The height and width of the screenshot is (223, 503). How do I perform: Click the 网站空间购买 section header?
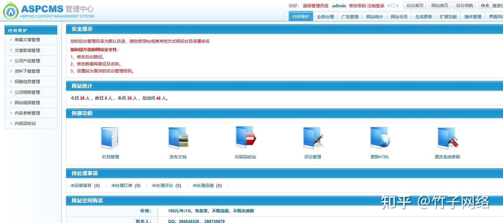[284, 201]
